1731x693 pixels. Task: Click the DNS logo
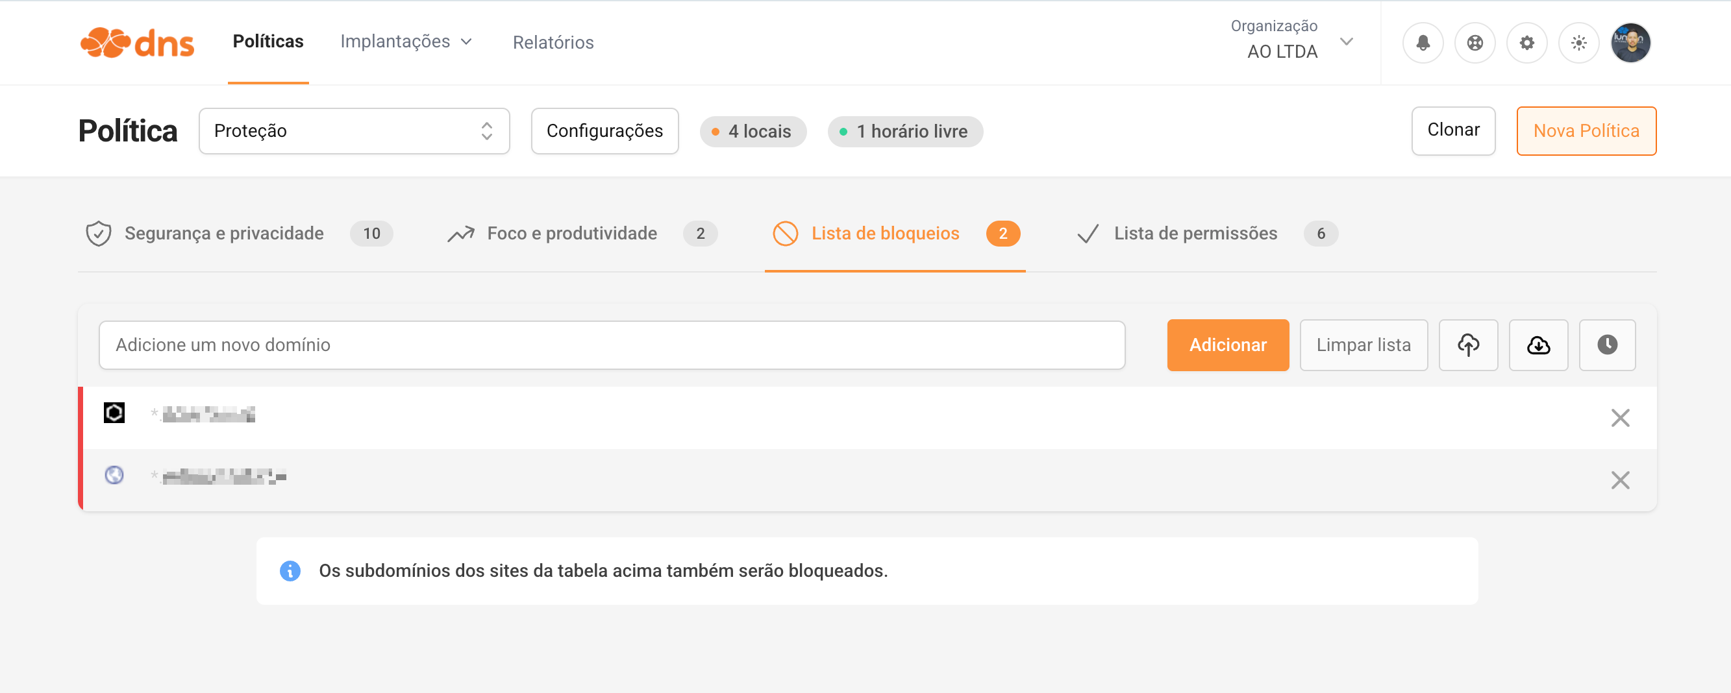tap(137, 43)
